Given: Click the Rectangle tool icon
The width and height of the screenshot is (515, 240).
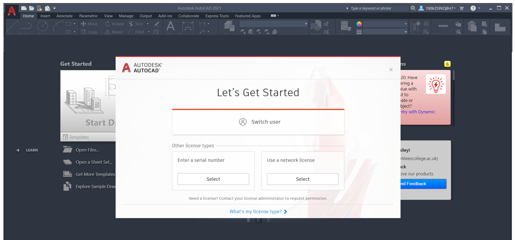Looking at the screenshot, I should [x=68, y=24].
